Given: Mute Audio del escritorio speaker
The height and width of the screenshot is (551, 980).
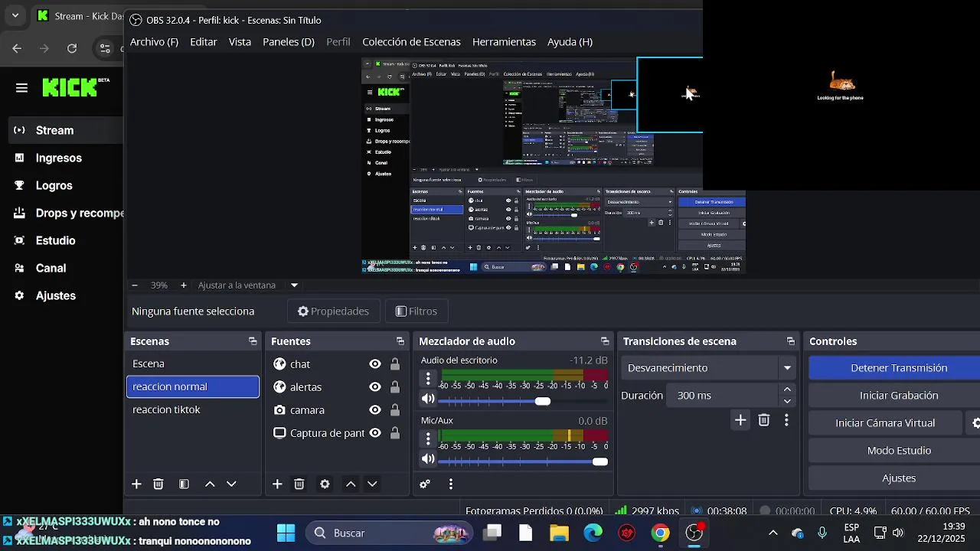Looking at the screenshot, I should pyautogui.click(x=428, y=399).
